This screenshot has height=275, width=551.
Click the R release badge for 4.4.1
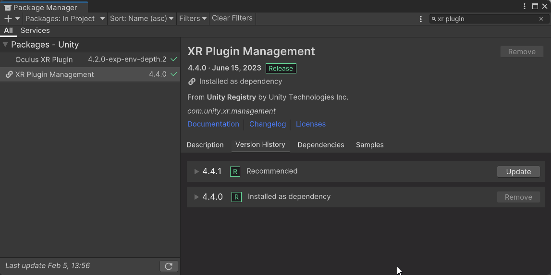click(x=235, y=172)
